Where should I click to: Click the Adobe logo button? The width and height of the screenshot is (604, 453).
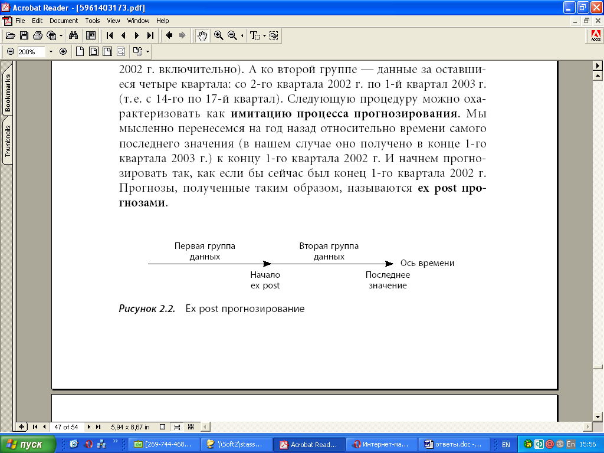[x=596, y=36]
